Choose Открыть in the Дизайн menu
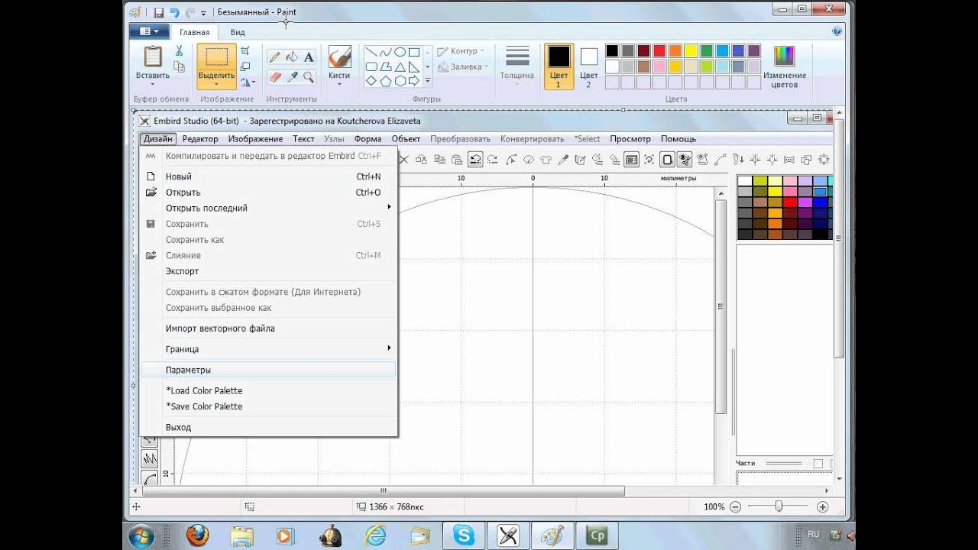978x550 pixels. coord(269,192)
